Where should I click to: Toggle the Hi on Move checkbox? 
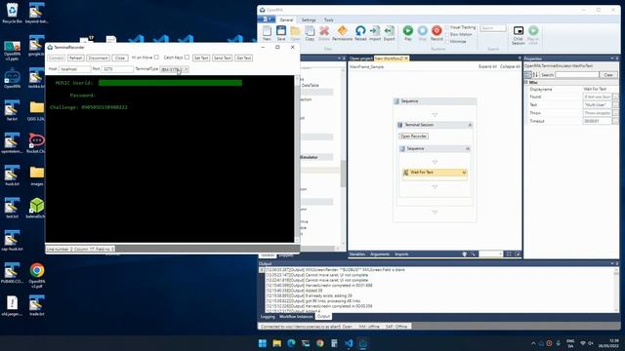click(156, 58)
